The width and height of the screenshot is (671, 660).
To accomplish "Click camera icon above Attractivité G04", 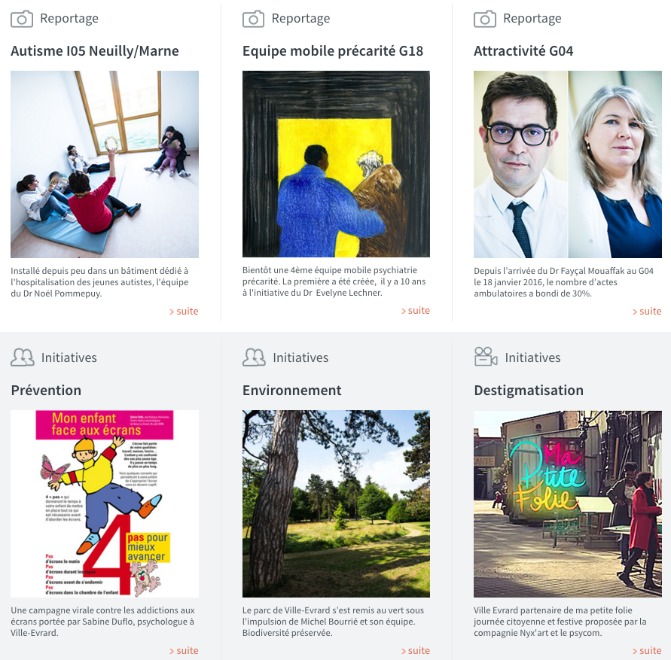I will (485, 19).
